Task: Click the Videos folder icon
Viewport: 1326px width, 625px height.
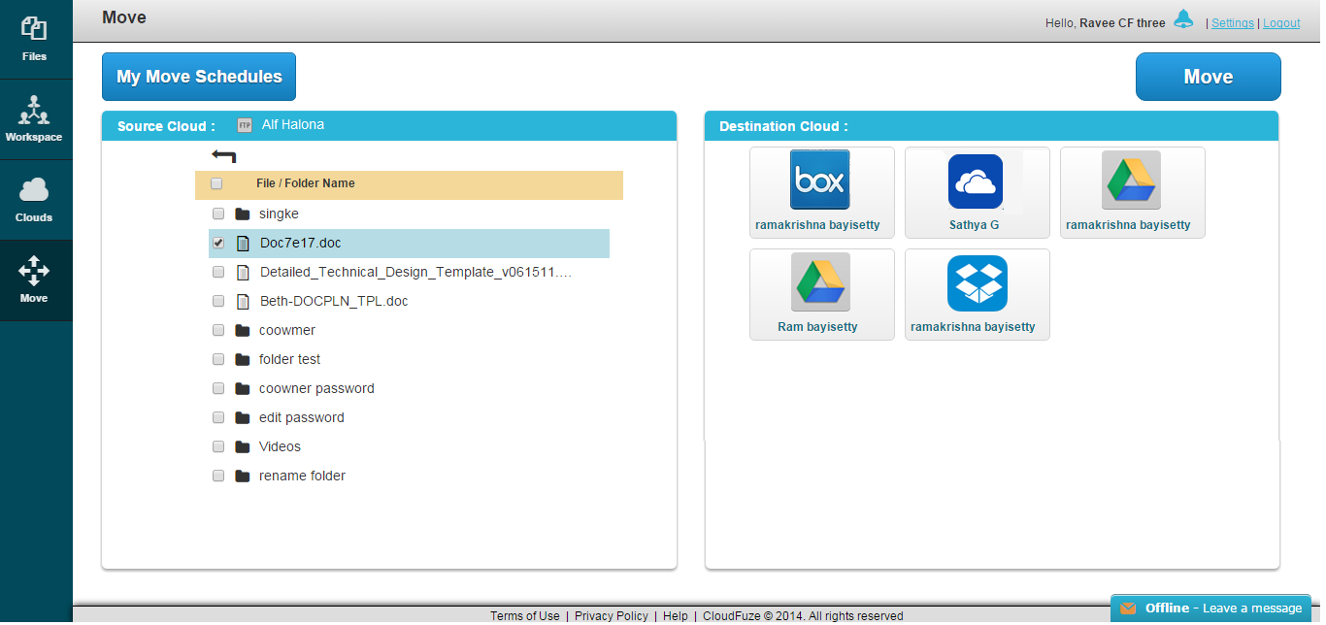Action: 243,446
